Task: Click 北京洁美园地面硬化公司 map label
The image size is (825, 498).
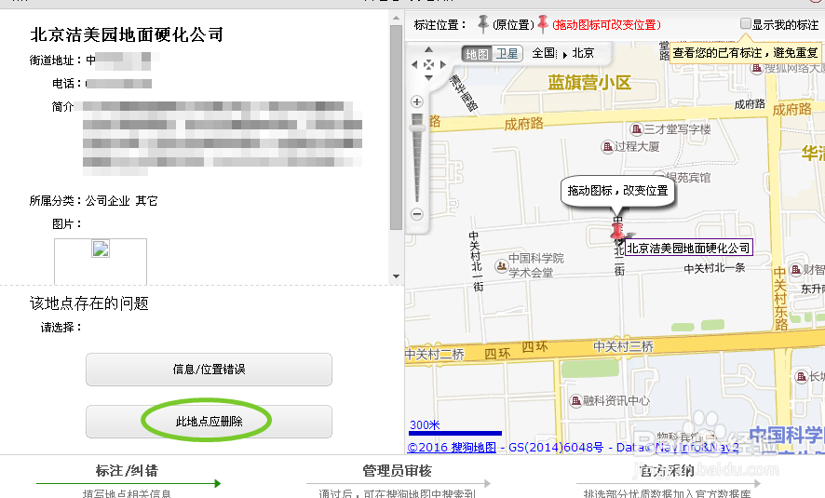Action: pyautogui.click(x=688, y=248)
